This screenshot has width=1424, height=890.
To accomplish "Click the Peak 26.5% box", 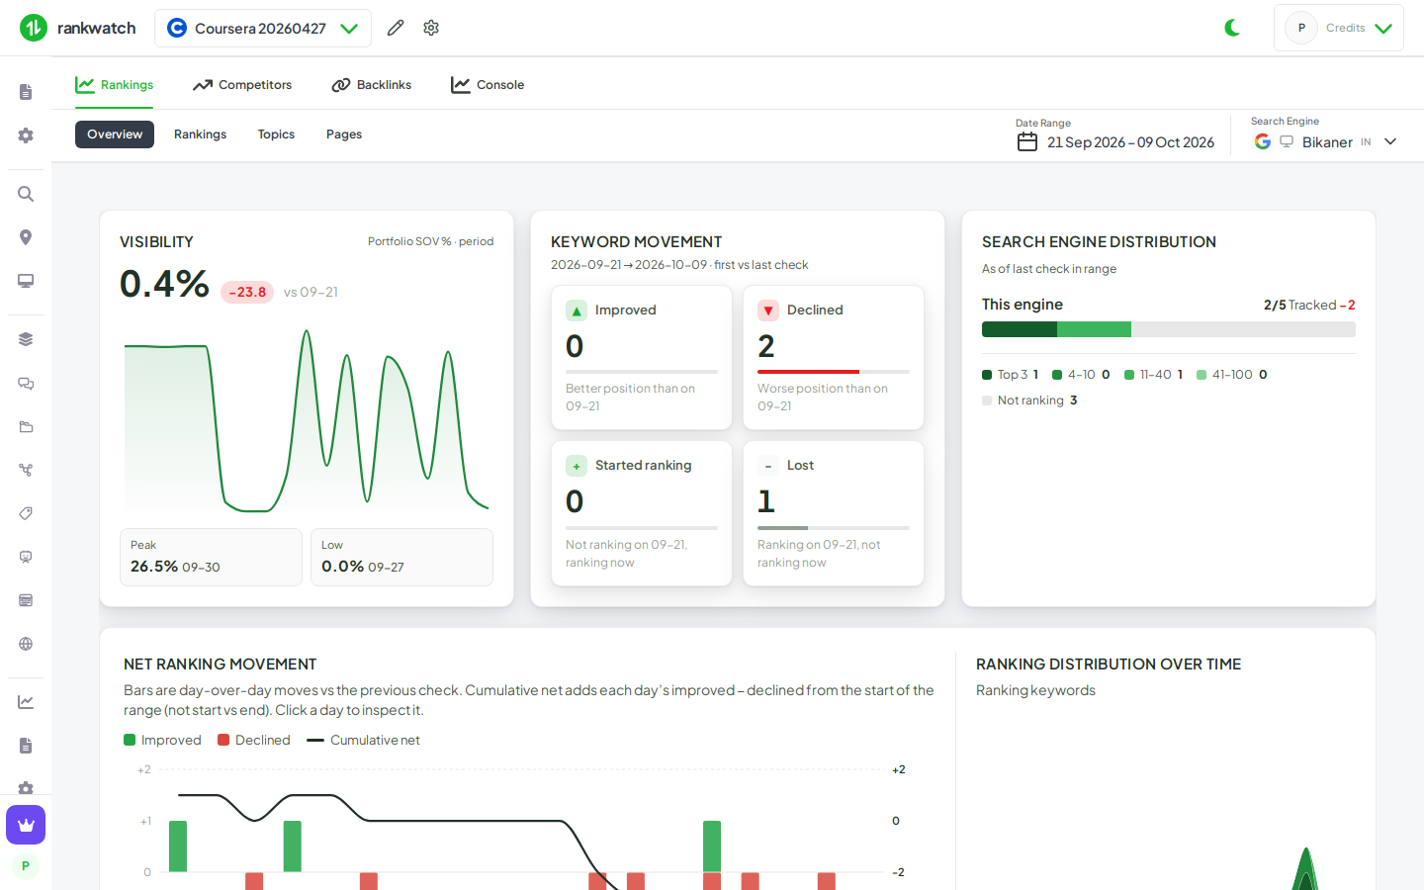I will coord(211,557).
